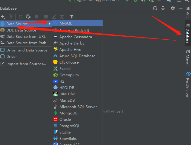Image resolution: width=191 pixels, height=145 pixels.
Task: Select the Driver menu entry
Action: pyautogui.click(x=26, y=56)
